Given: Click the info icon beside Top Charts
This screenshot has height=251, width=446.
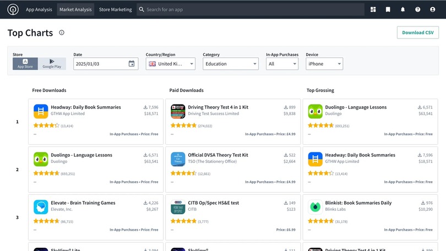Looking at the screenshot, I should (x=62, y=32).
